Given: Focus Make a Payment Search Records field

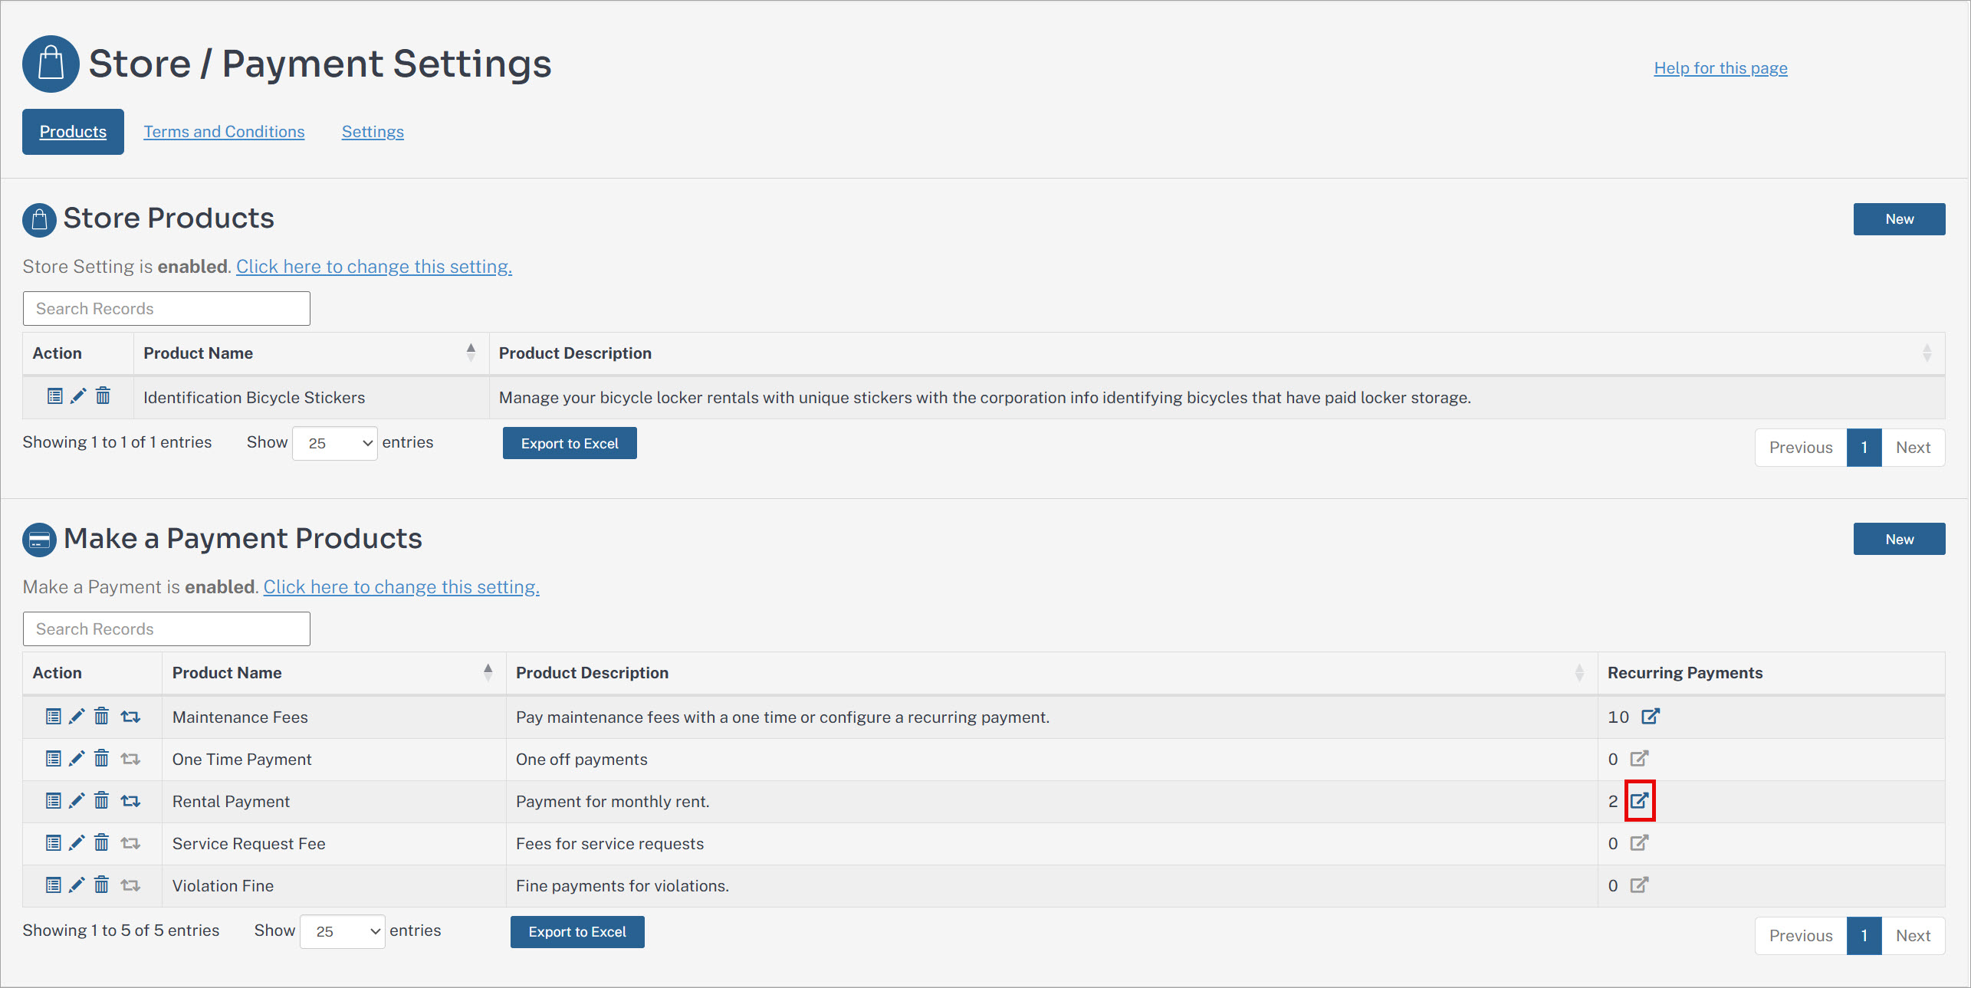Looking at the screenshot, I should click(x=166, y=629).
